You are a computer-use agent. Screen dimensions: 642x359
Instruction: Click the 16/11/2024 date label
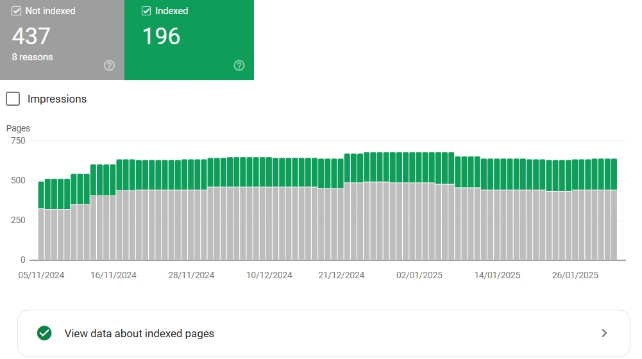click(x=114, y=275)
